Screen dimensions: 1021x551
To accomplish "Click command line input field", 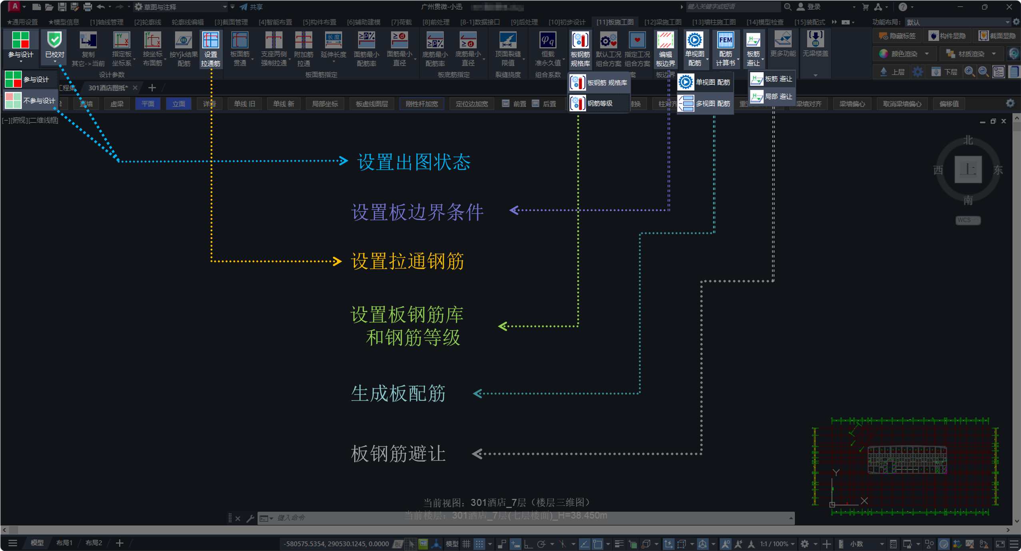I will pos(526,518).
